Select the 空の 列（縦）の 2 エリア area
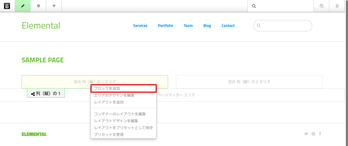Image resolution: width=348 pixels, height=146 pixels. point(249,82)
